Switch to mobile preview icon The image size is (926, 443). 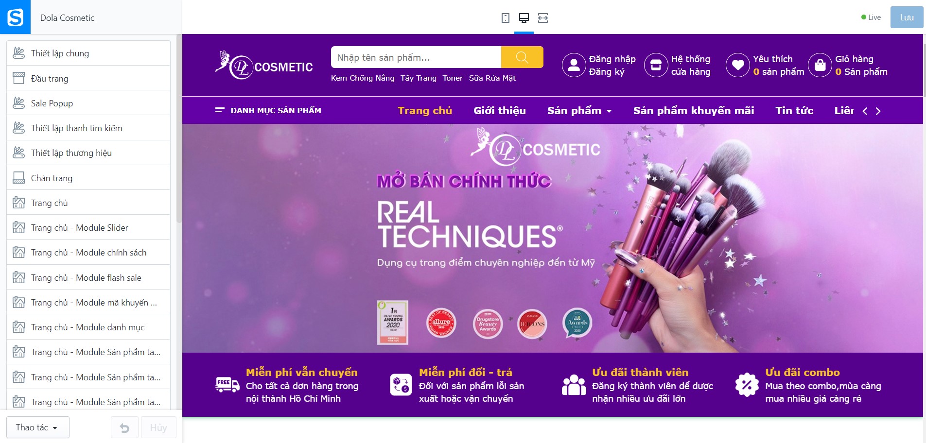tap(506, 18)
